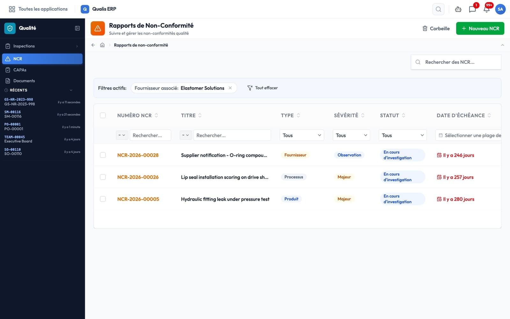Sort by Date d'échéance column
The height and width of the screenshot is (319, 510).
tap(489, 115)
